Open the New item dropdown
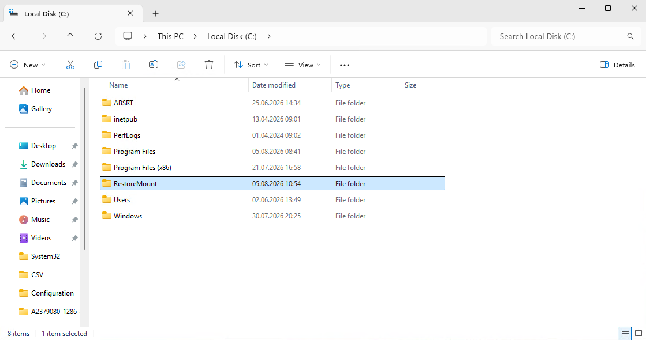The image size is (646, 340). (28, 65)
